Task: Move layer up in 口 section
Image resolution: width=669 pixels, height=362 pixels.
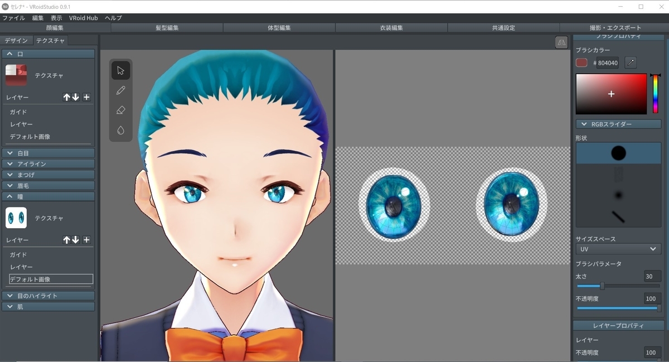Action: point(67,97)
